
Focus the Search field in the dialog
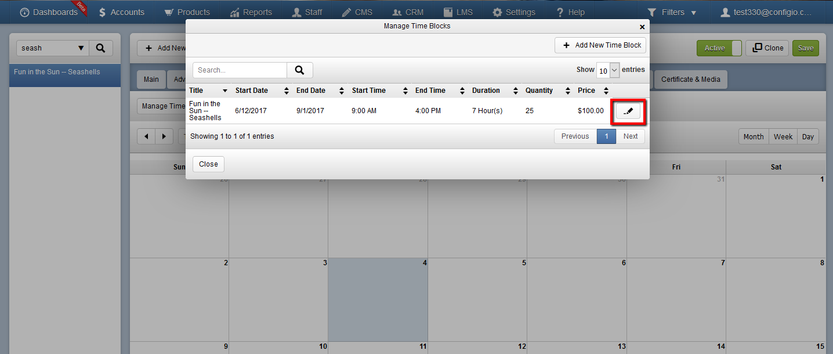pyautogui.click(x=240, y=70)
